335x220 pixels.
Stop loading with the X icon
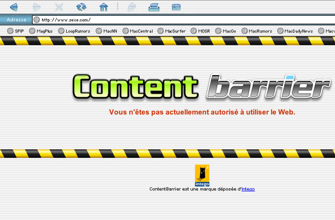pos(59,8)
